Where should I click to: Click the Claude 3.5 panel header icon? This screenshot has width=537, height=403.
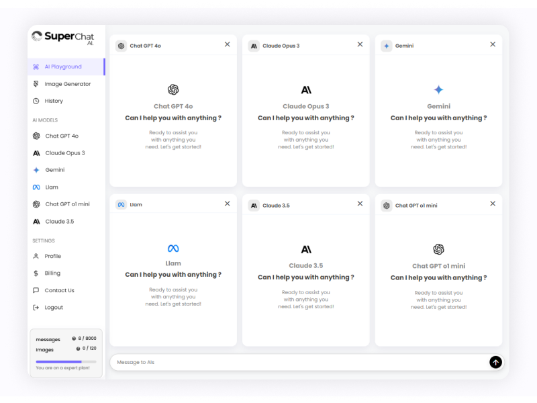(254, 206)
